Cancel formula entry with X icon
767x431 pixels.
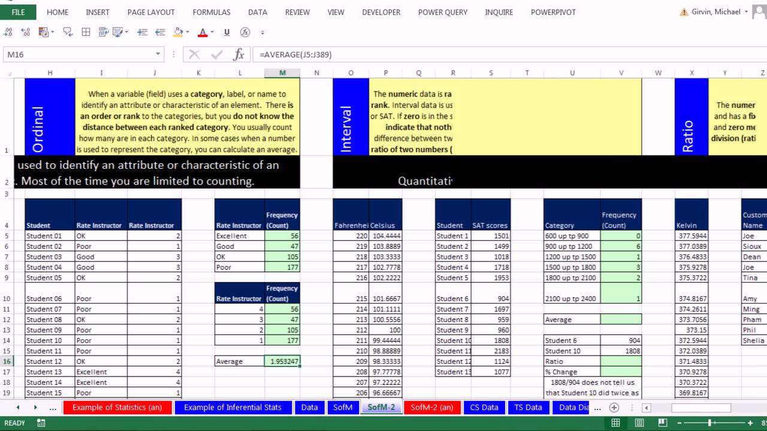pos(194,54)
